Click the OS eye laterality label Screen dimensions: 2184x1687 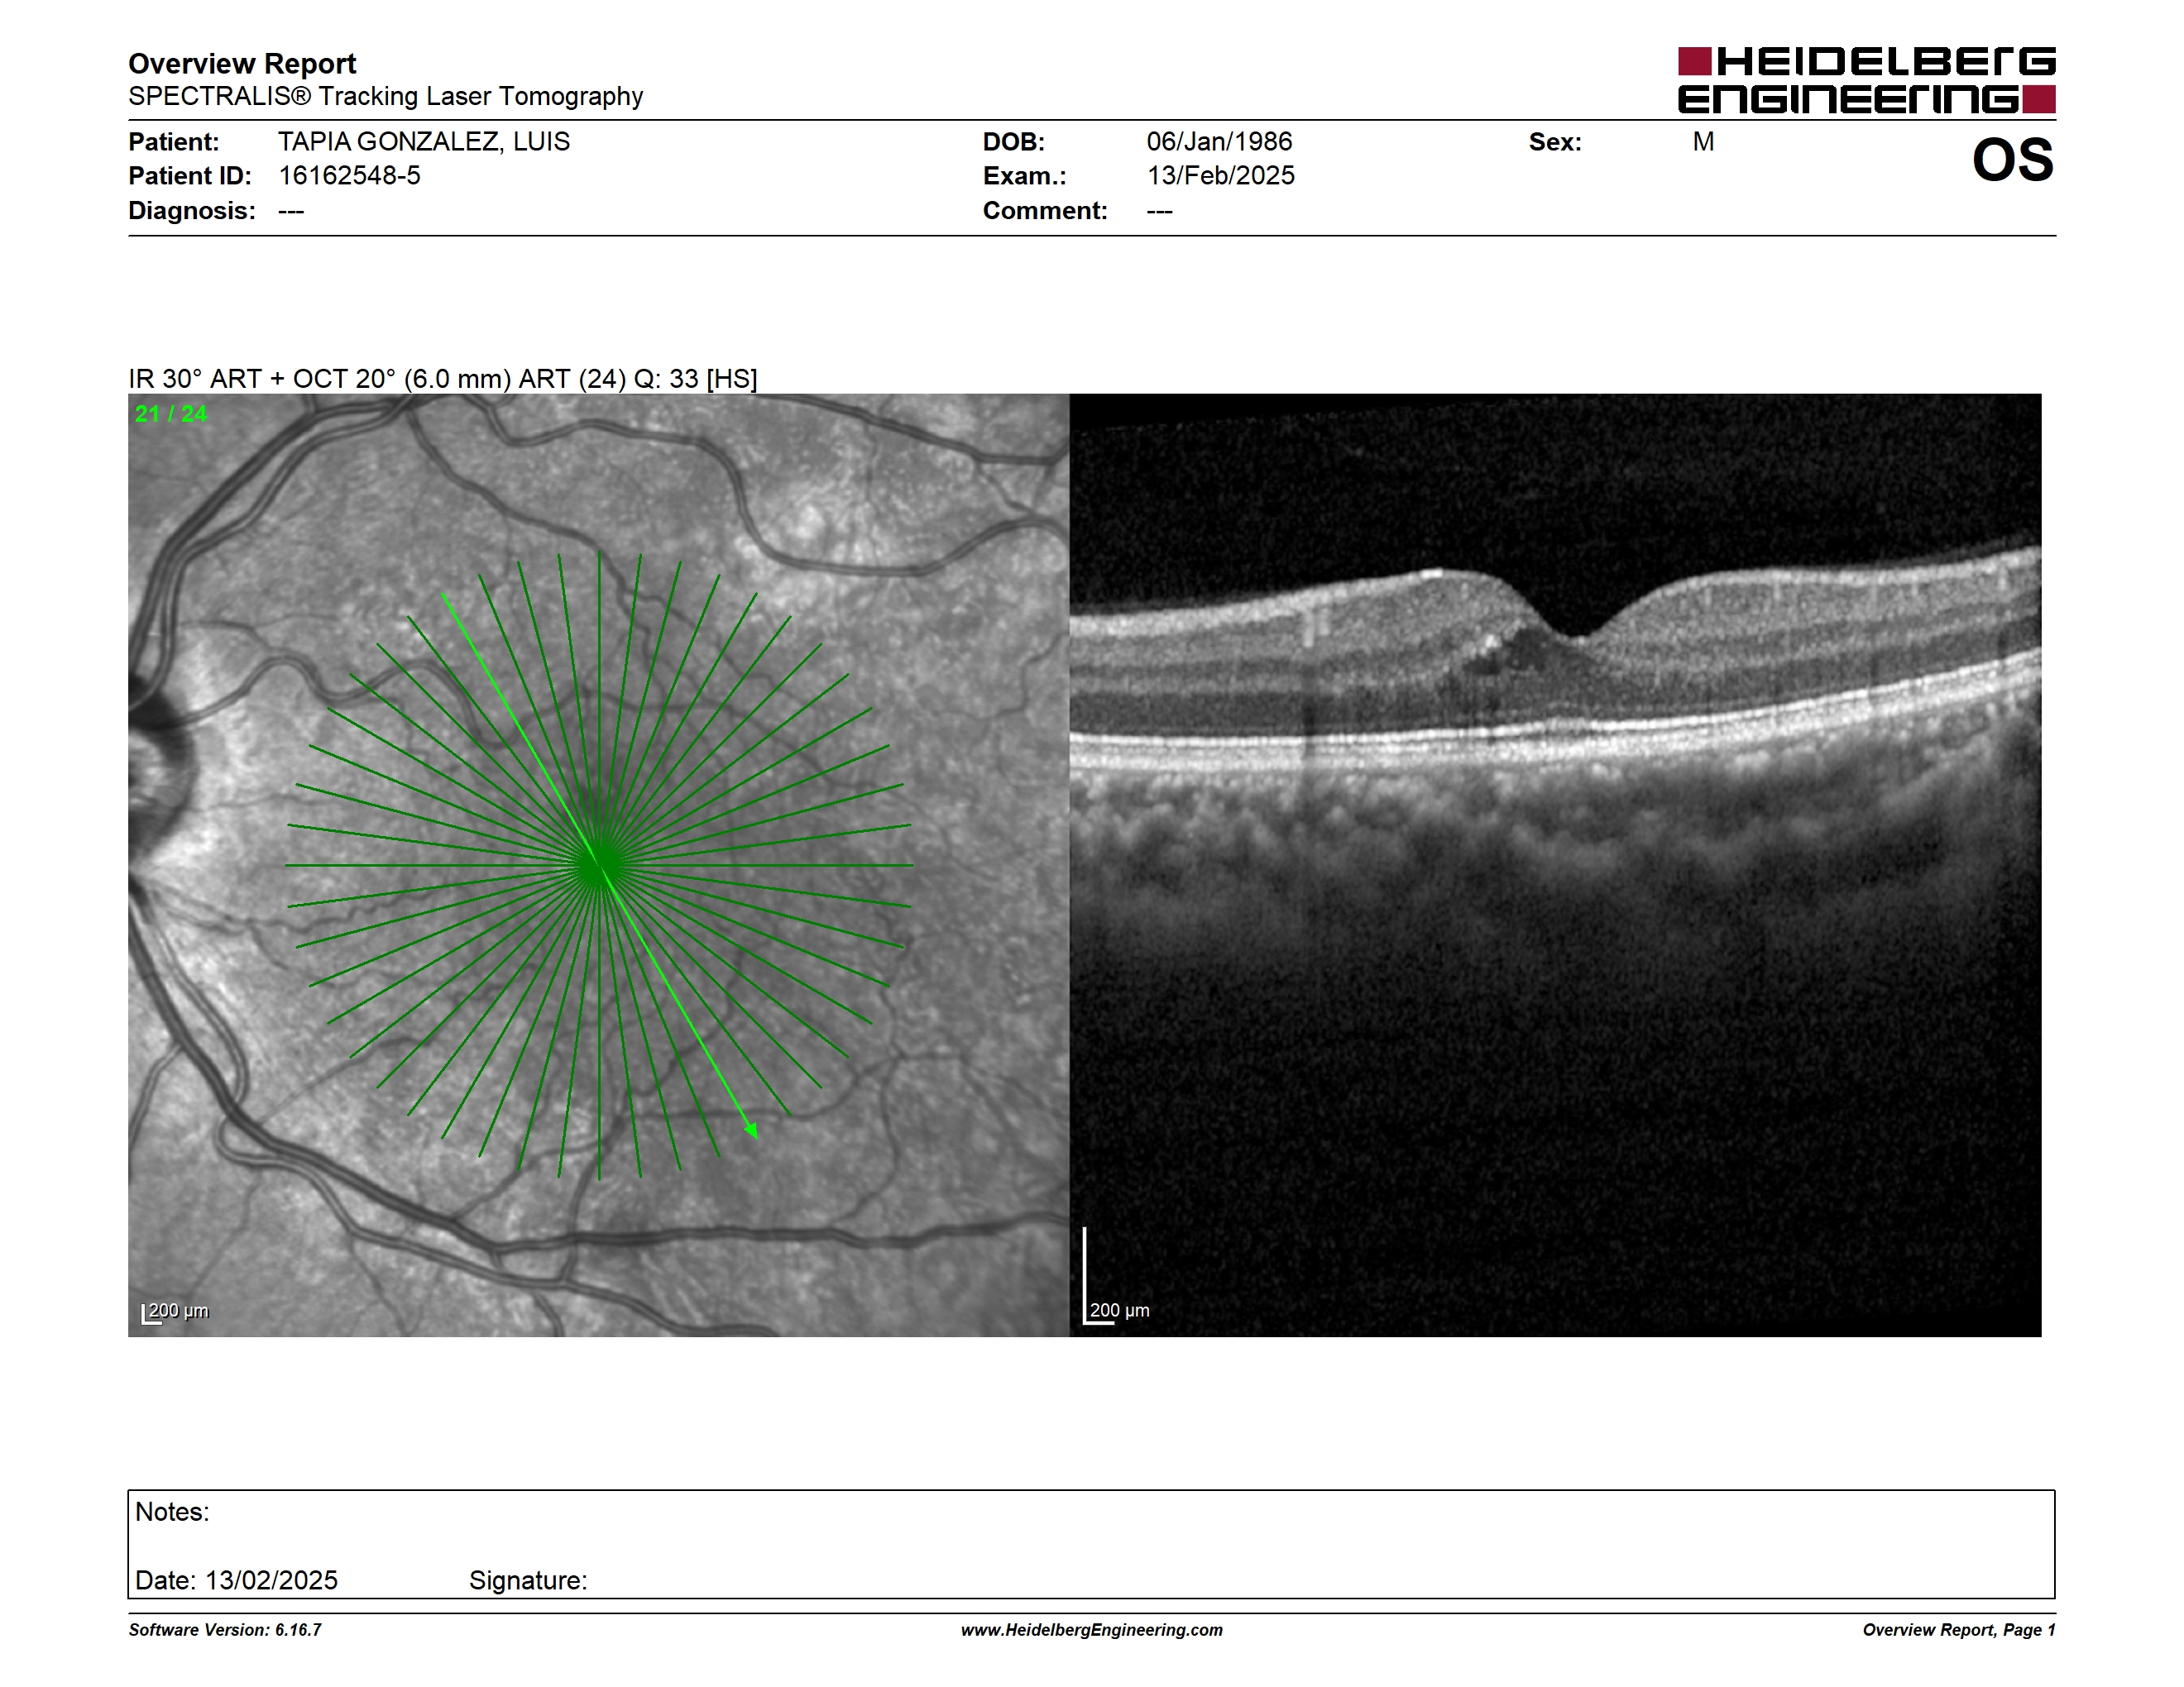coord(2012,160)
